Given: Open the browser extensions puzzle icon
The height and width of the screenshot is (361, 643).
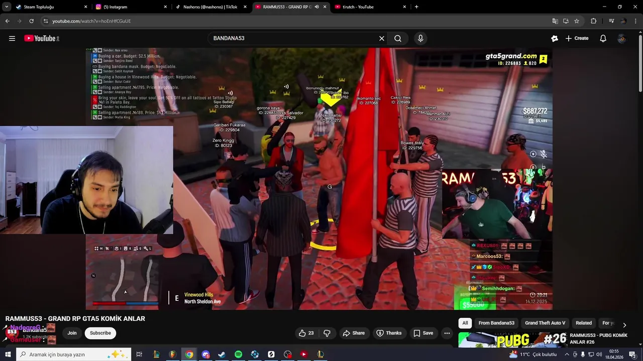Looking at the screenshot, I should 593,21.
